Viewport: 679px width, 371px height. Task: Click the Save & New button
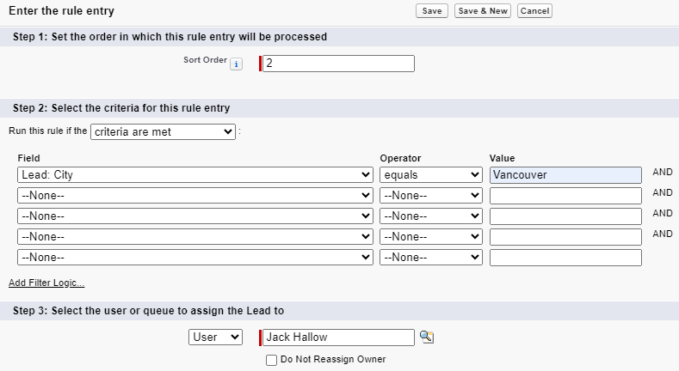pos(483,11)
